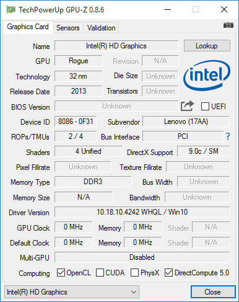The width and height of the screenshot is (239, 302).
Task: Click the BIOS export share icon
Action: tap(187, 106)
